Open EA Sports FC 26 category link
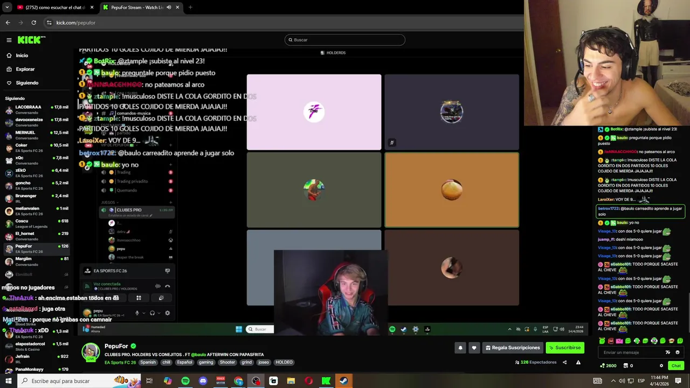 click(x=120, y=363)
